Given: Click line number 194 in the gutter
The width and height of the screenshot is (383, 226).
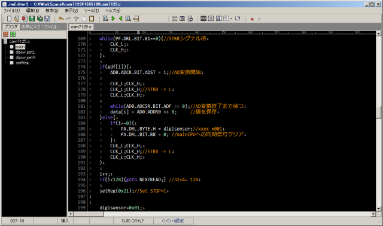Looking at the screenshot, I should pyautogui.click(x=81, y=179).
